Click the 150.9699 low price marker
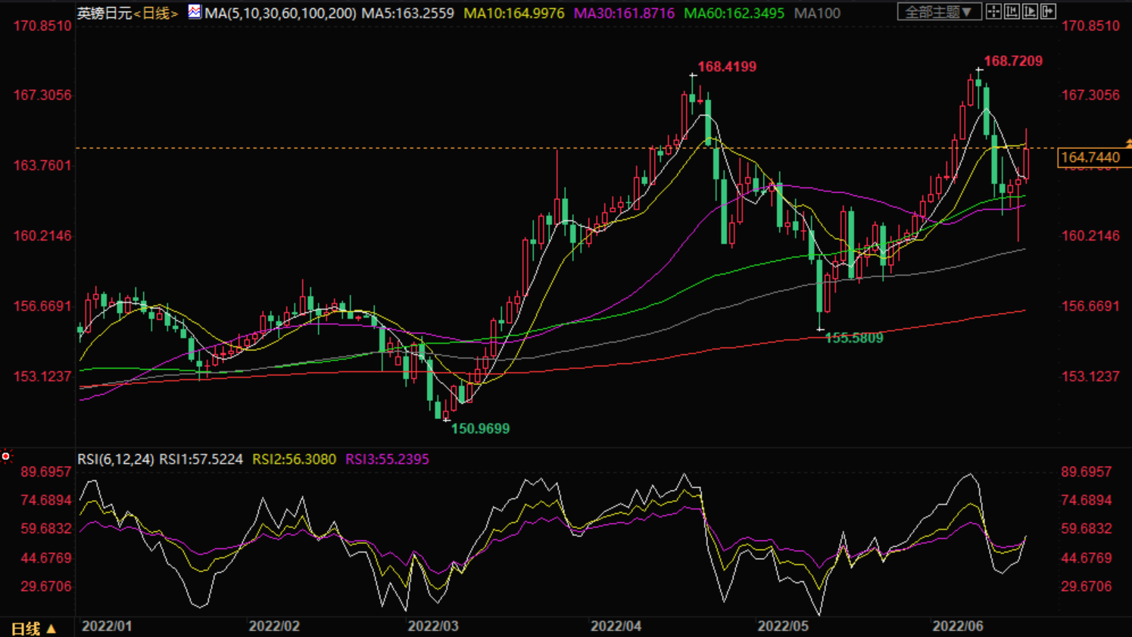1132x637 pixels. pos(480,428)
